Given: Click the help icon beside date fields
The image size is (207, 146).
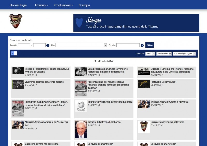Looking at the screenshot, I should coord(48,45).
